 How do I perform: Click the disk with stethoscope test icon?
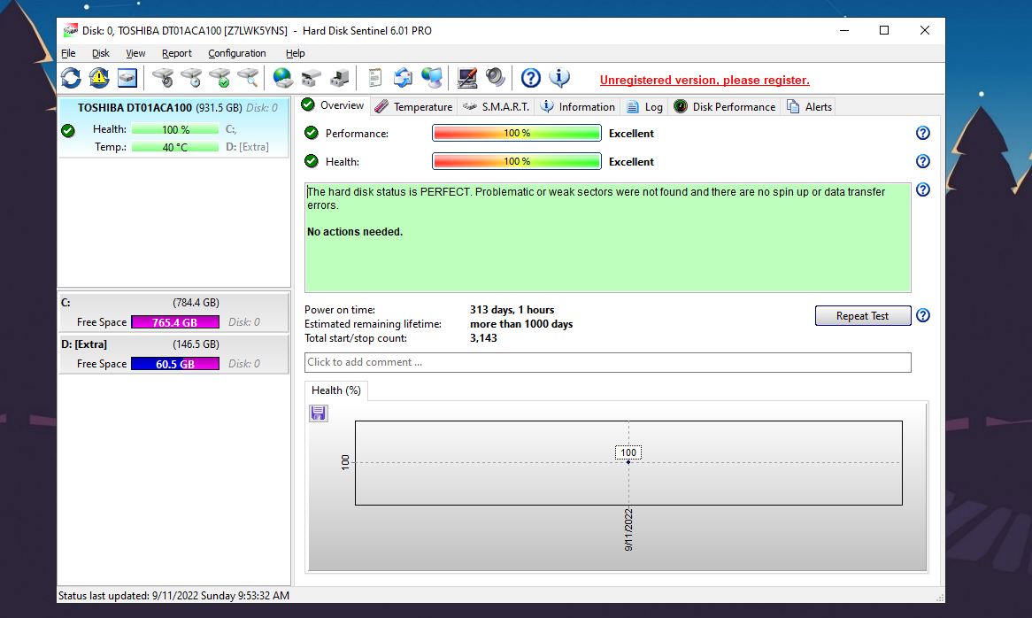click(x=163, y=78)
